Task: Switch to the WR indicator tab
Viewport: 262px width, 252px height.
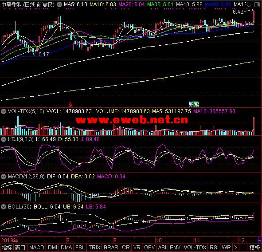Action: (x=226, y=248)
